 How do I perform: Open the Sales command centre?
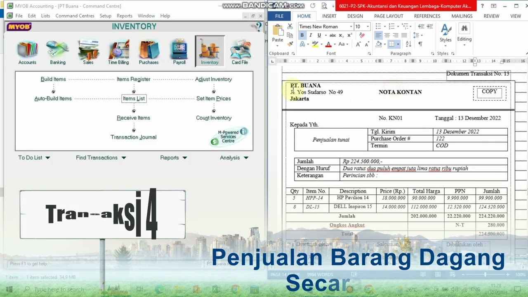point(88,52)
